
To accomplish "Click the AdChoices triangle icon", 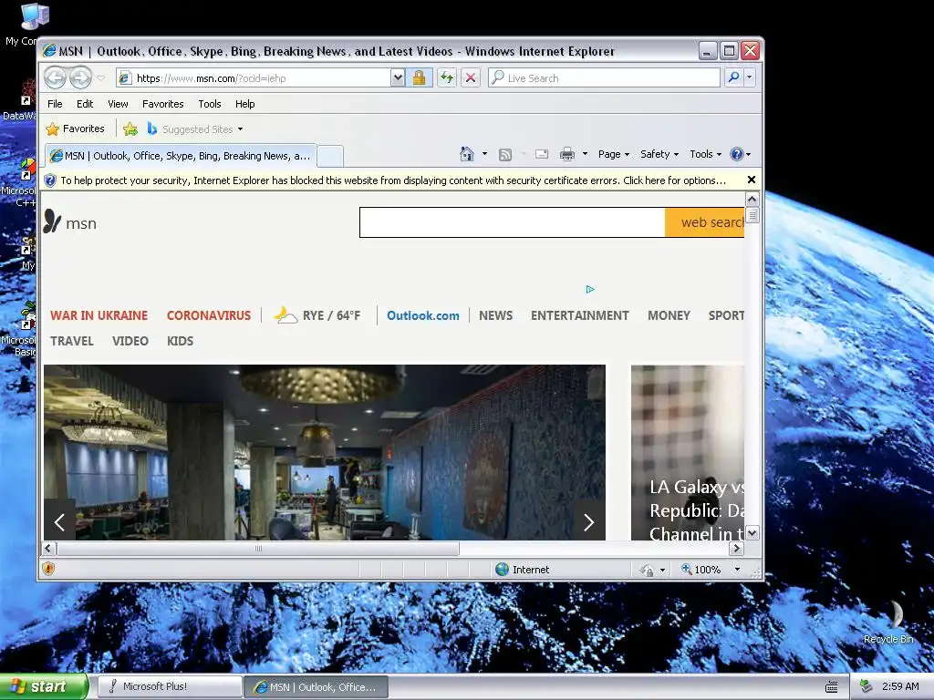I will (x=590, y=289).
